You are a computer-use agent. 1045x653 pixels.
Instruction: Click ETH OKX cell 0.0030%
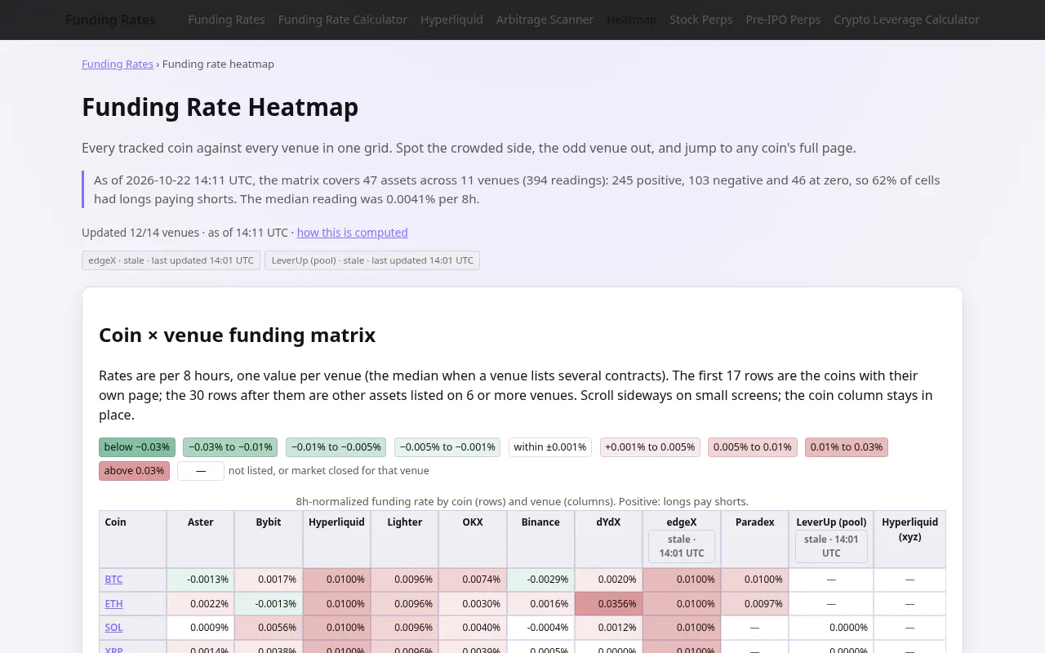pos(473,603)
